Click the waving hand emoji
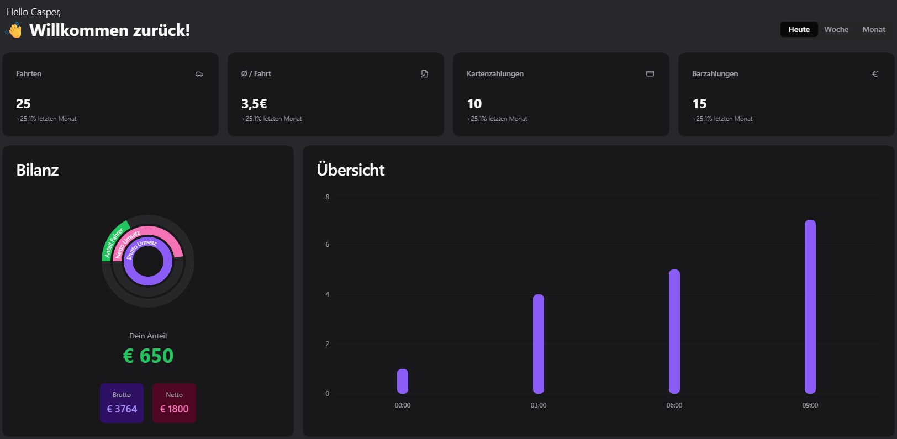This screenshot has width=897, height=439. pyautogui.click(x=14, y=30)
